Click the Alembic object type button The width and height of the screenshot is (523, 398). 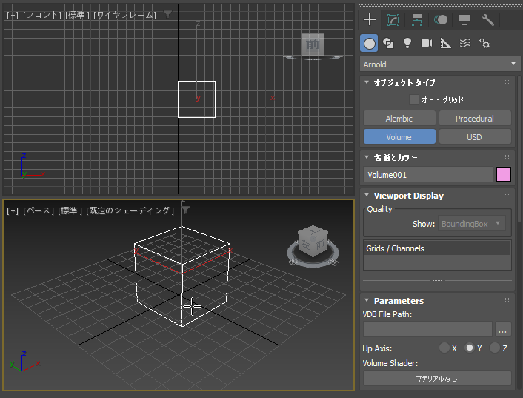(x=399, y=119)
